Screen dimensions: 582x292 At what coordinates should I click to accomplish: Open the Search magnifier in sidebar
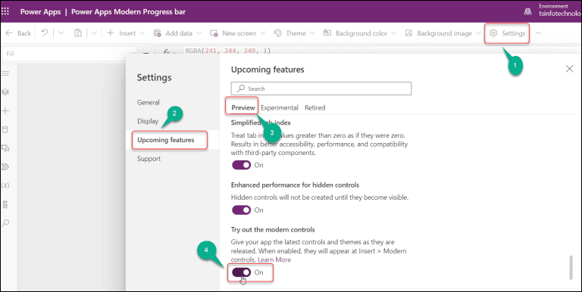coord(5,223)
